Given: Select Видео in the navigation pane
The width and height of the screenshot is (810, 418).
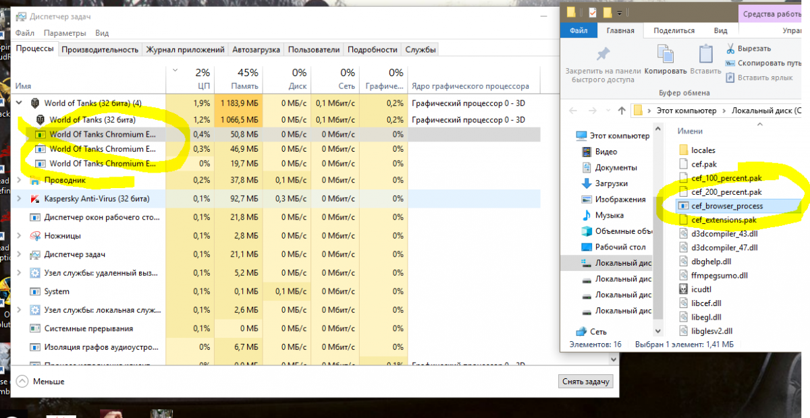Looking at the screenshot, I should [x=606, y=152].
